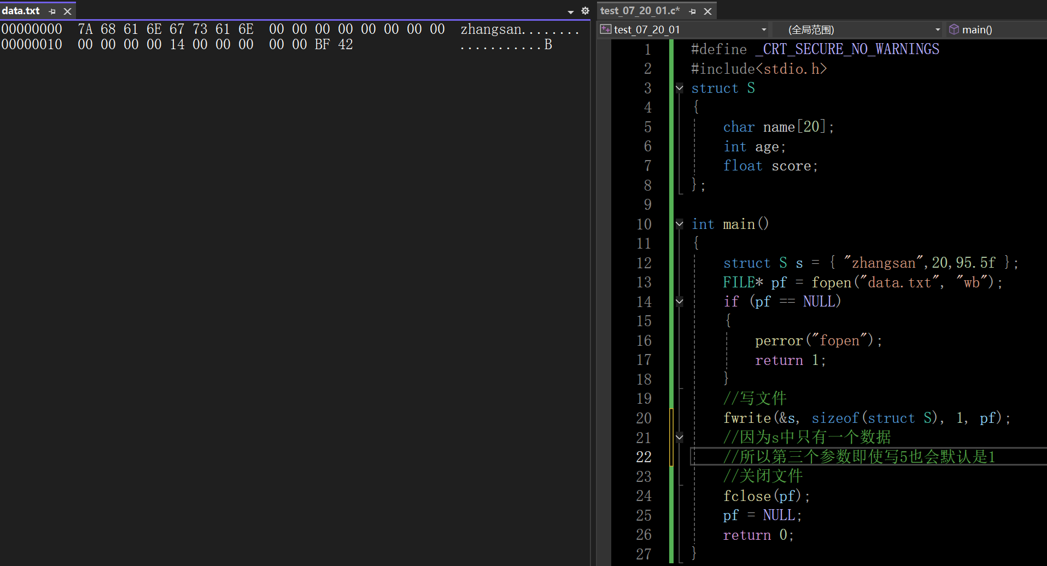Collapse the if (pf == NULL) block

pos(680,302)
